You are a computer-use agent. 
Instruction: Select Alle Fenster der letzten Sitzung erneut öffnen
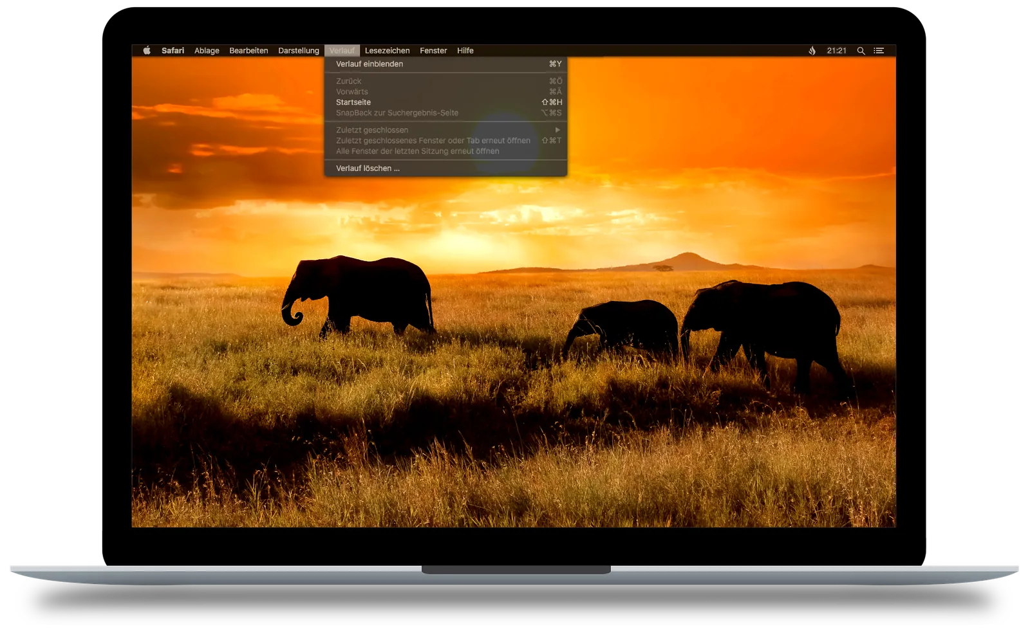point(445,151)
